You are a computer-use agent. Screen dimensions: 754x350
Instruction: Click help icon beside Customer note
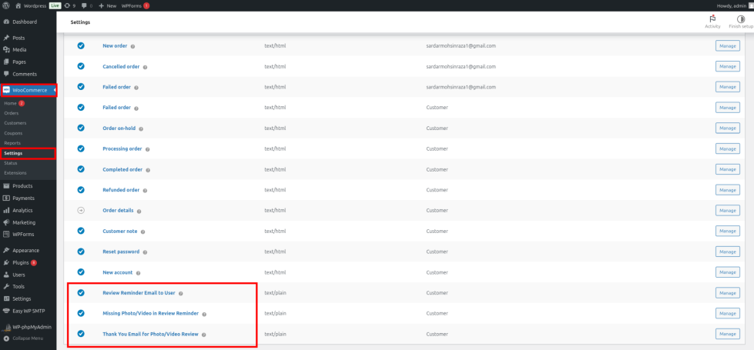click(x=142, y=232)
